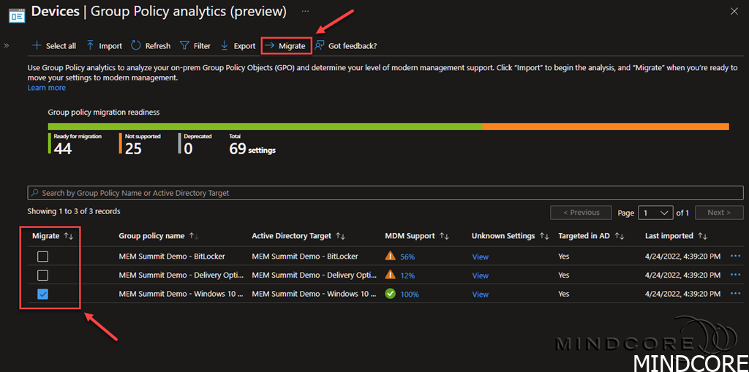Image resolution: width=749 pixels, height=372 pixels.
Task: Click the Got feedback person icon
Action: click(x=320, y=45)
